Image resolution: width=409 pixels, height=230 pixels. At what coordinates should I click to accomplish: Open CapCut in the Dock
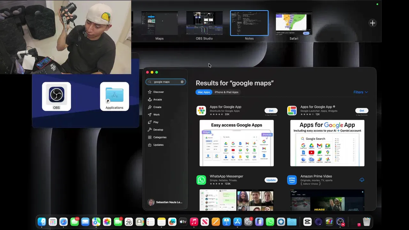pos(307,222)
